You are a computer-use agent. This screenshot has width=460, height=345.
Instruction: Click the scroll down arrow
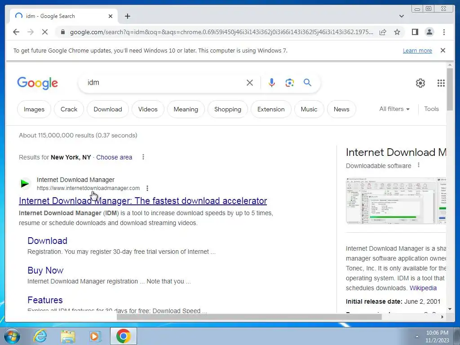click(x=450, y=309)
